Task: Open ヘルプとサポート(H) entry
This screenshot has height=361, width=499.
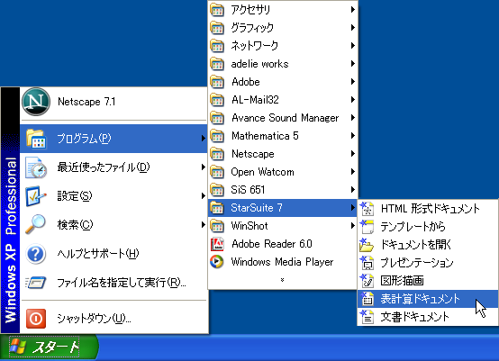Action: click(x=113, y=254)
